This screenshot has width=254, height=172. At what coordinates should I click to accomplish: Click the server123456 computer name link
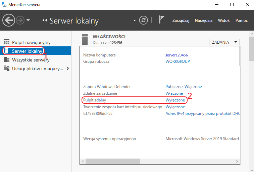pyautogui.click(x=176, y=55)
